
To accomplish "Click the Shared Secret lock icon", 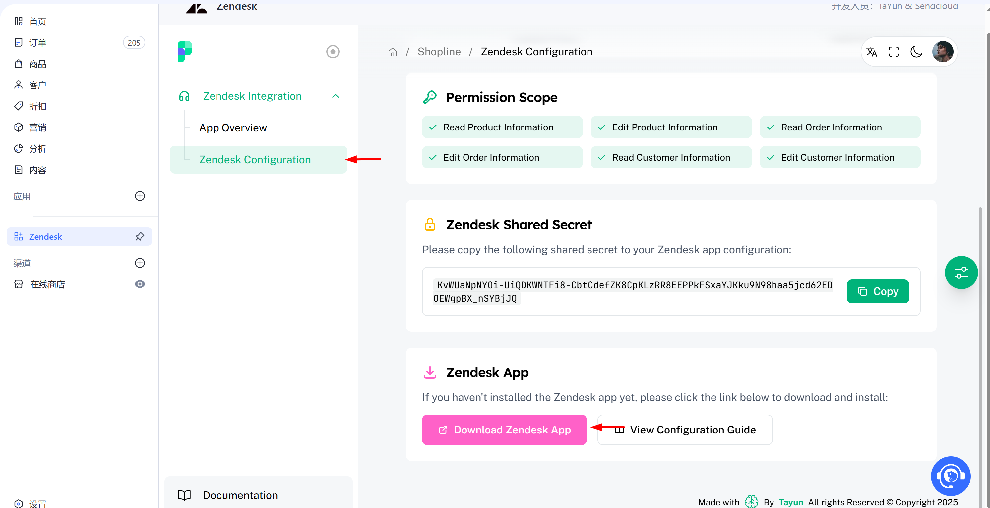I will [x=430, y=224].
